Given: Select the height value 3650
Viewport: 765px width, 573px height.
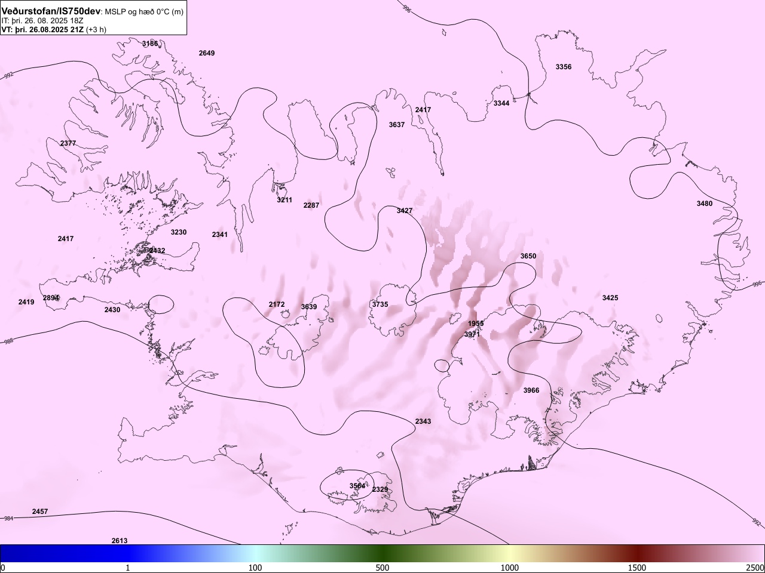Looking at the screenshot, I should tap(528, 256).
